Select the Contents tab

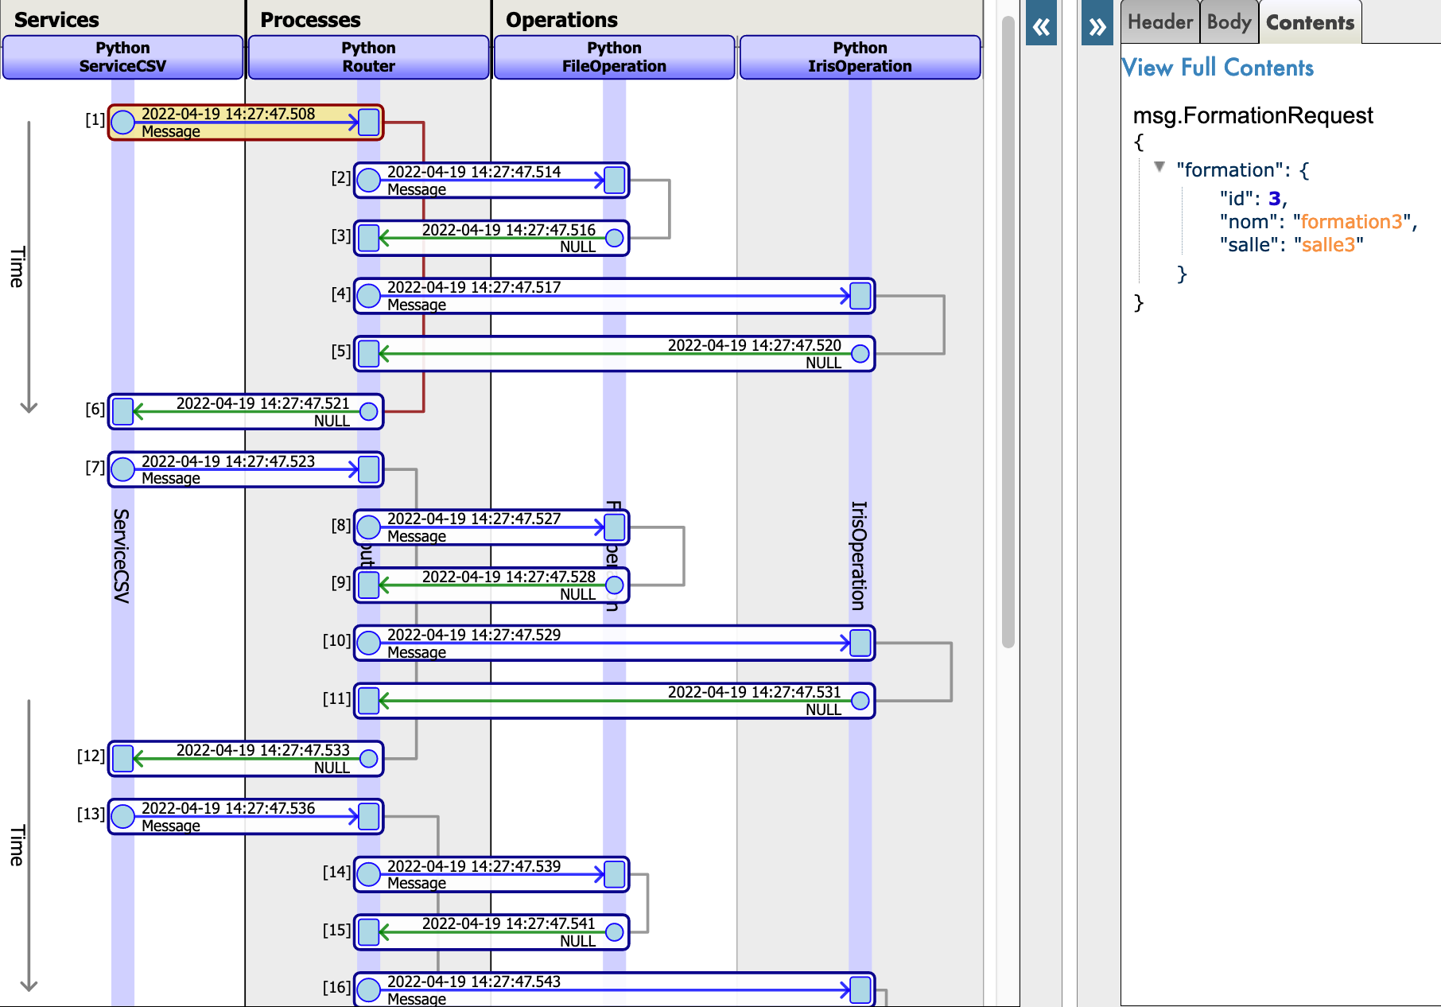1310,22
